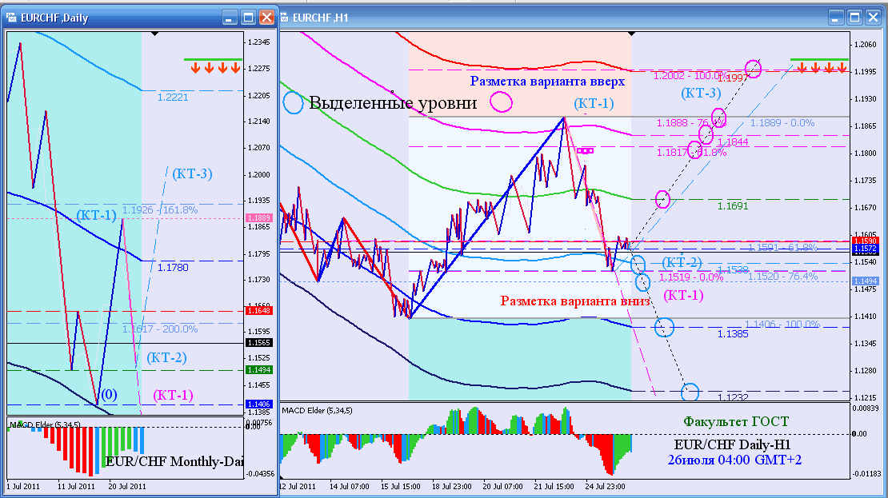The image size is (888, 498).
Task: Select the '1.1406 - 100.0%' Fibonacci label
Action: tap(782, 325)
